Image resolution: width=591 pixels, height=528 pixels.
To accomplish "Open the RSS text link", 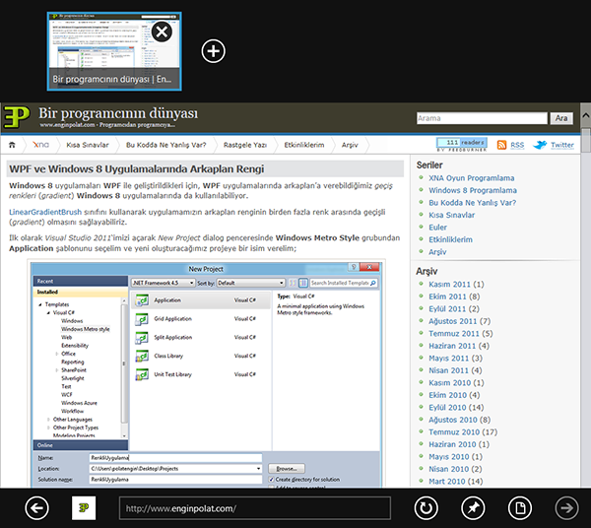I will click(x=517, y=145).
